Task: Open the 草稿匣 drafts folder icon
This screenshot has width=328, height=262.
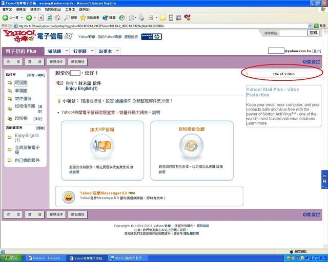Action: point(10,91)
